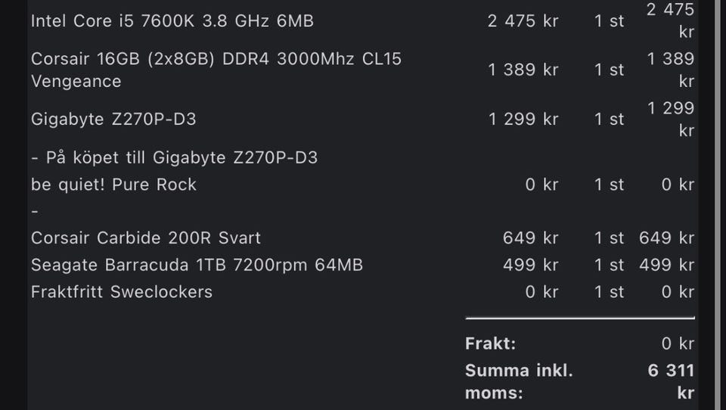This screenshot has width=726, height=410.
Task: Click the "Summa inkl. moms:" label
Action: point(519,381)
